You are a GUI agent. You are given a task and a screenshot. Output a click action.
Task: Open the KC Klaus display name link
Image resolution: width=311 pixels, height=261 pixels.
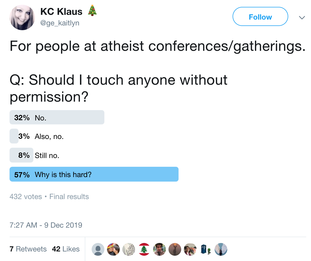click(x=61, y=11)
